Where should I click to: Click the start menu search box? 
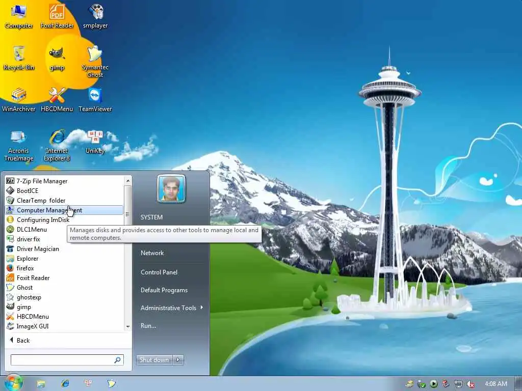[67, 360]
